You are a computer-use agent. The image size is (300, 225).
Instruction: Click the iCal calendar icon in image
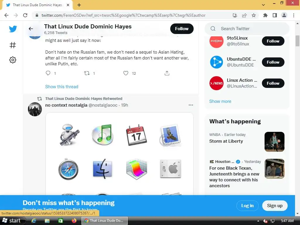point(136,135)
